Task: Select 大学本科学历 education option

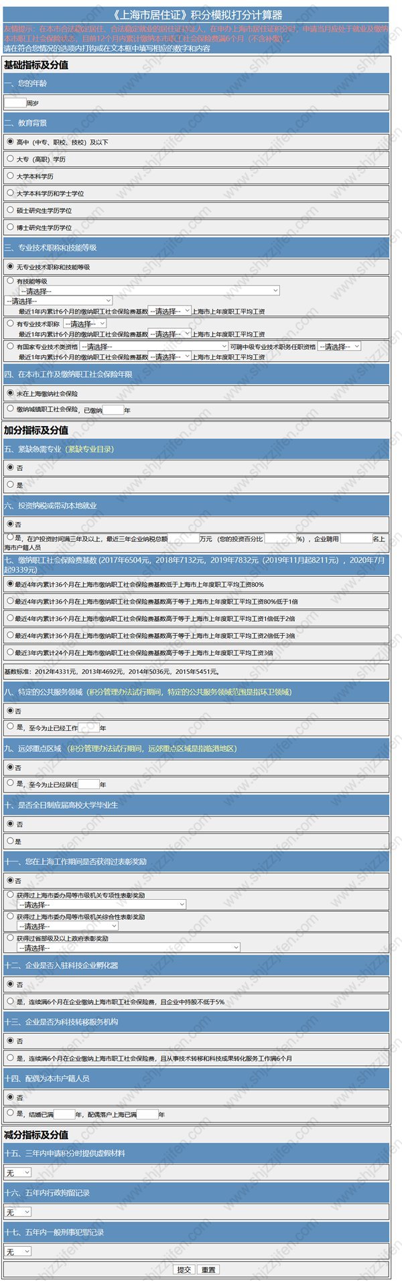Action: coord(10,176)
